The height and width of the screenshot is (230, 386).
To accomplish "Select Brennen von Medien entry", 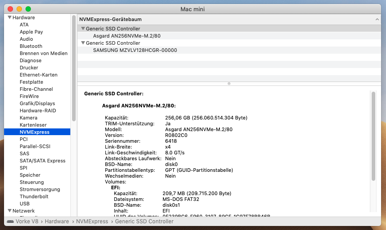I will [43, 53].
